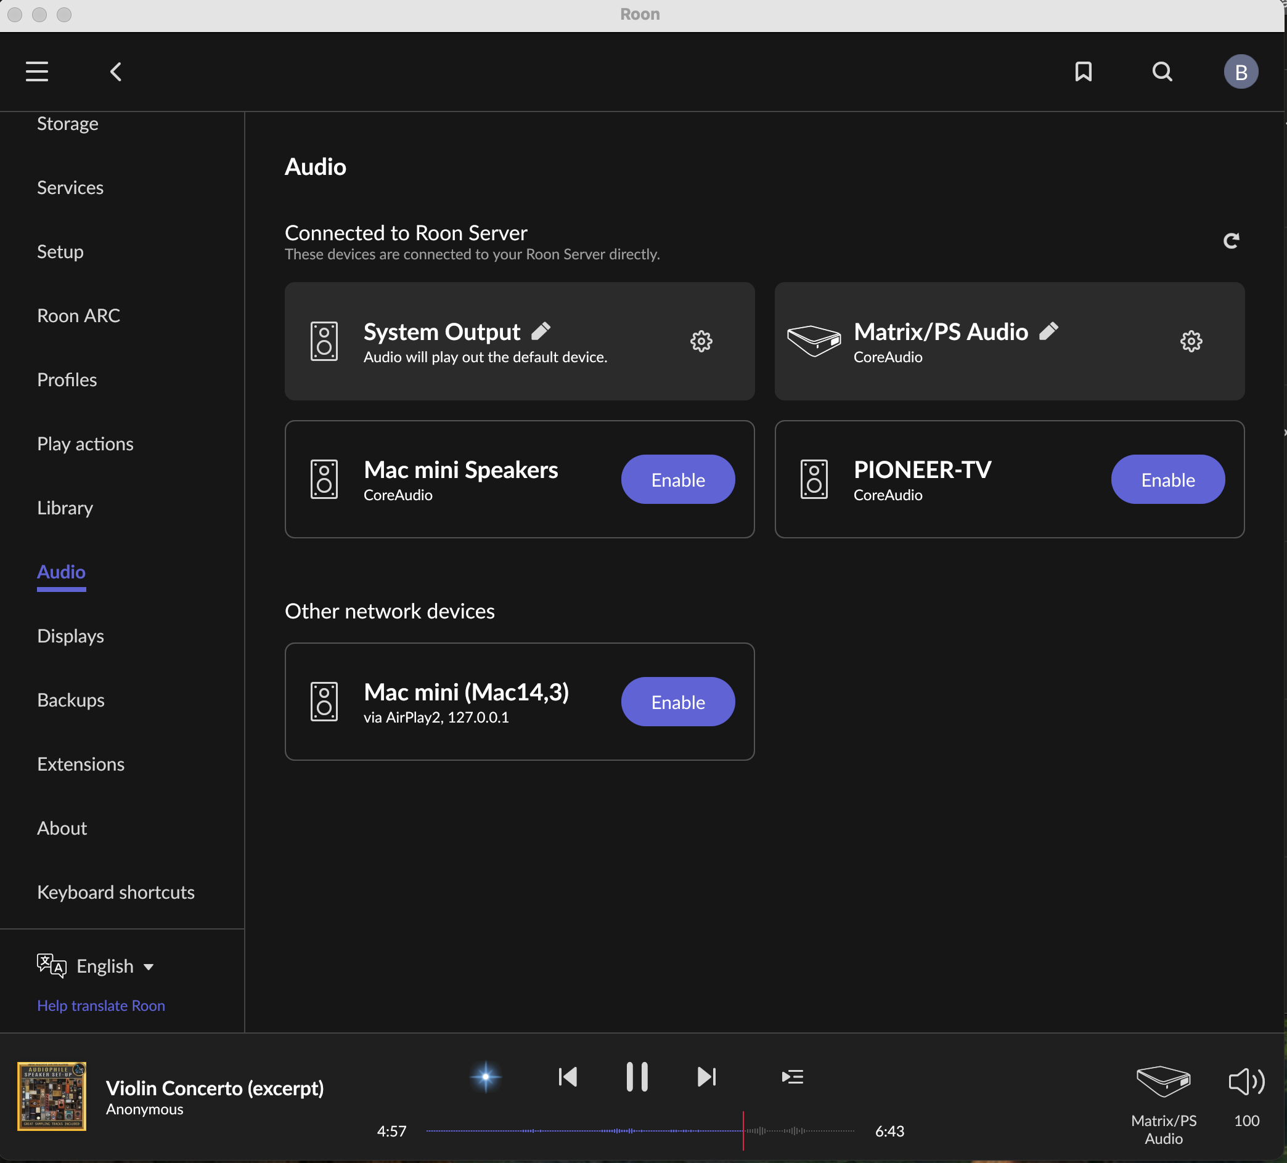
Task: Open Keyboard shortcuts settings
Action: pos(115,892)
